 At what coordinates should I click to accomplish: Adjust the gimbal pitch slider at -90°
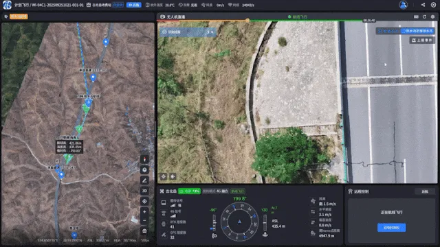214,223
